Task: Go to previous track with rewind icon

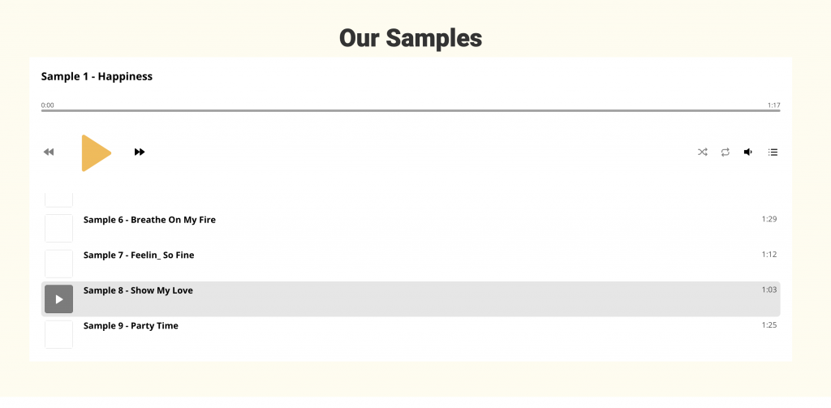Action: click(x=49, y=152)
